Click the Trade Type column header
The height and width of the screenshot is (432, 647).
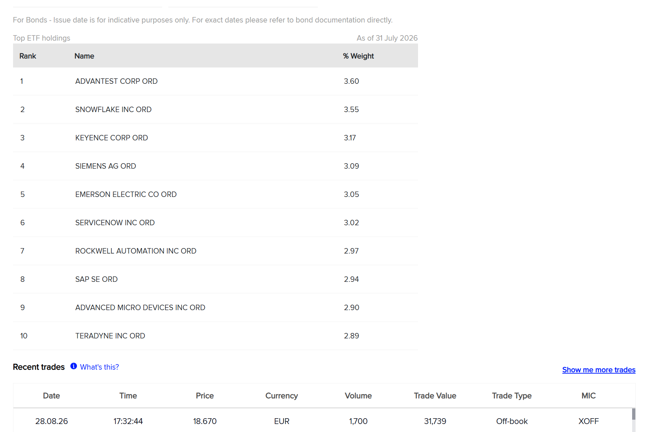pos(512,396)
